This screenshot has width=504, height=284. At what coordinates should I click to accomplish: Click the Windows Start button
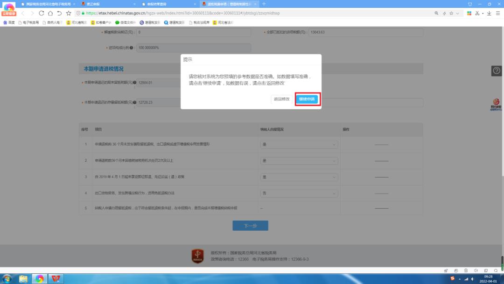(x=7, y=278)
